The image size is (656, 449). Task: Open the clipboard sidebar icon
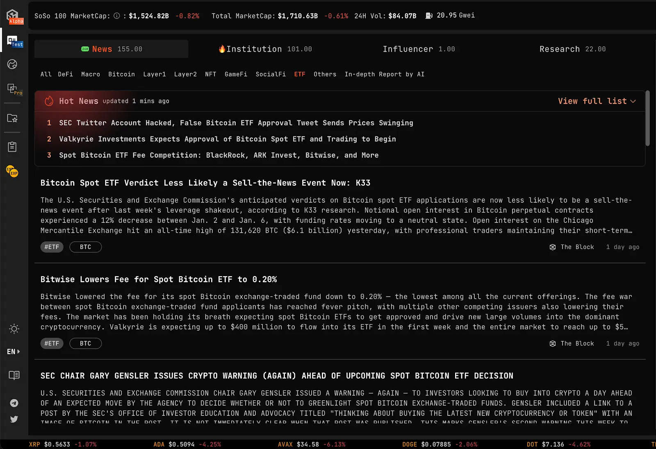12,147
